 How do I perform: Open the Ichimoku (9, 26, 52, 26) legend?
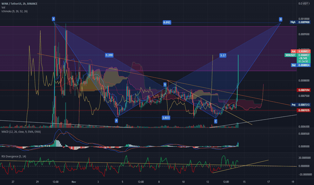pos(14,11)
